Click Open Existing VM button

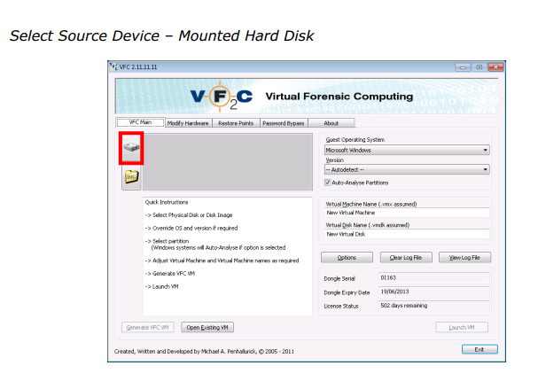pos(207,328)
